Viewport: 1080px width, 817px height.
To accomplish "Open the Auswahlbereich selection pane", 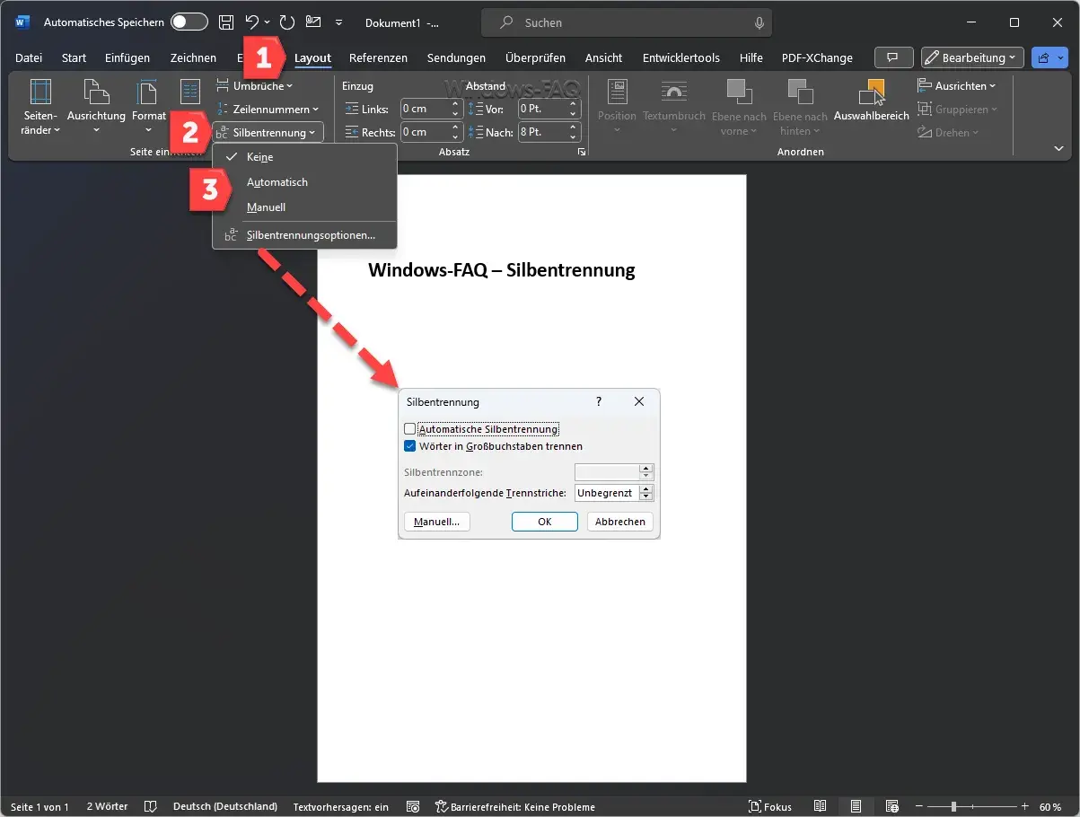I will 871,101.
